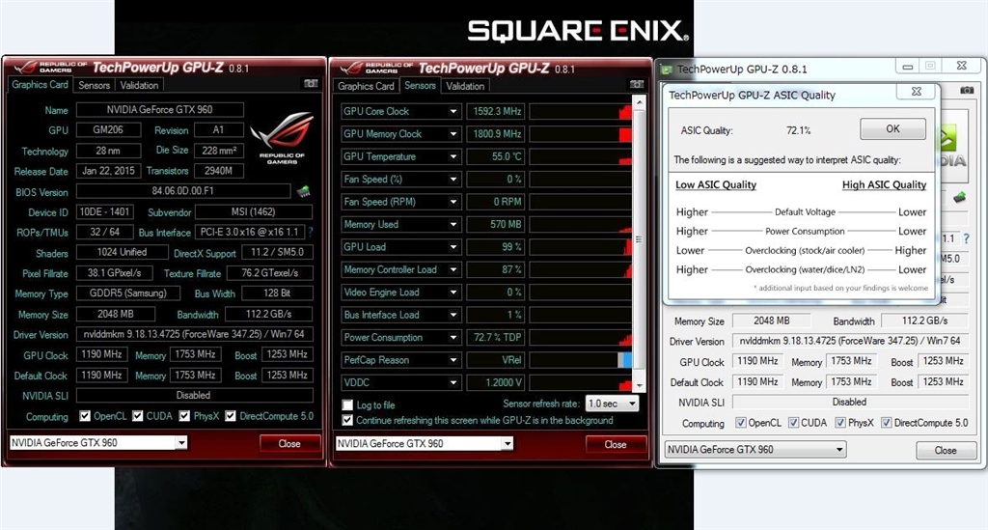Click Name field NVIDIA GeForce GTX 960
The image size is (988, 530).
pyautogui.click(x=160, y=110)
